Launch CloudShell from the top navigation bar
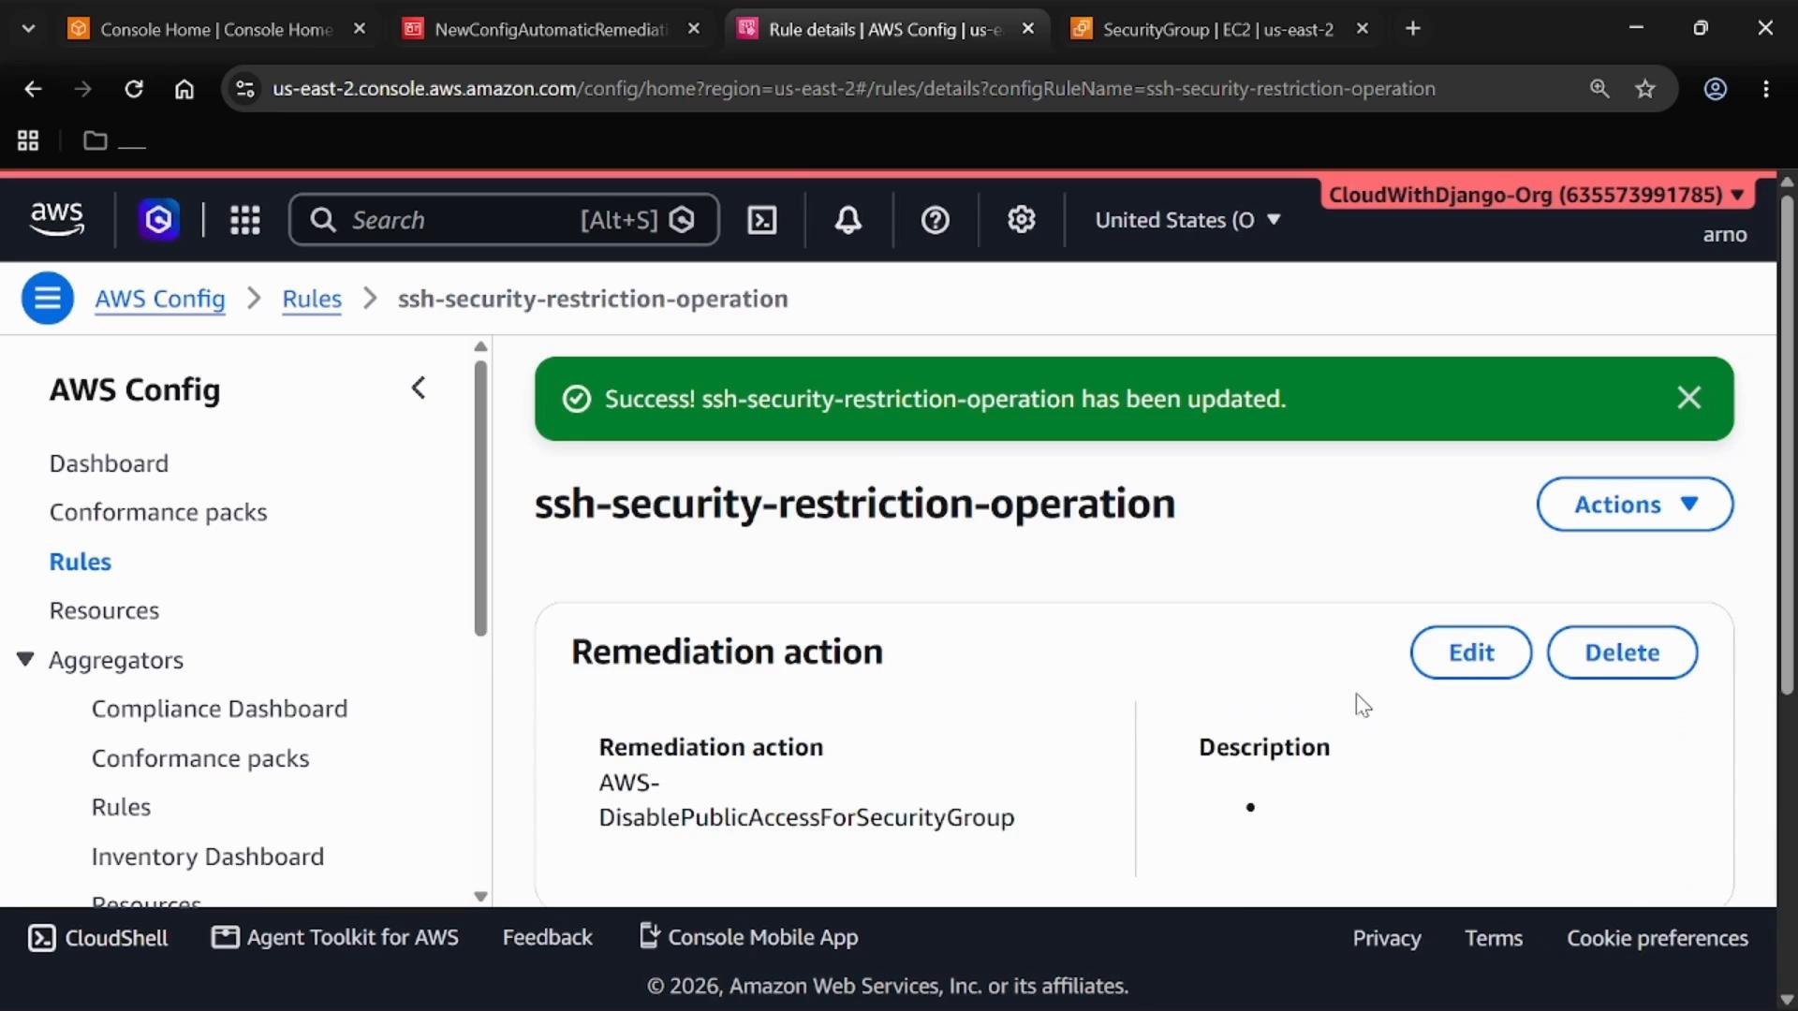 [x=762, y=220]
